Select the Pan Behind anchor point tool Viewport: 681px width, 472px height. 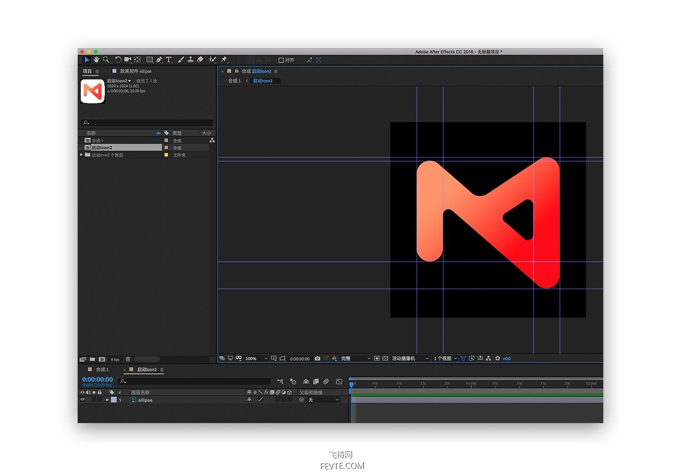pyautogui.click(x=137, y=60)
